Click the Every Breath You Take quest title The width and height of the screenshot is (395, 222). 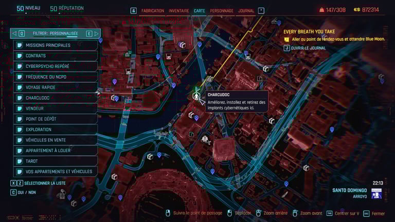309,32
